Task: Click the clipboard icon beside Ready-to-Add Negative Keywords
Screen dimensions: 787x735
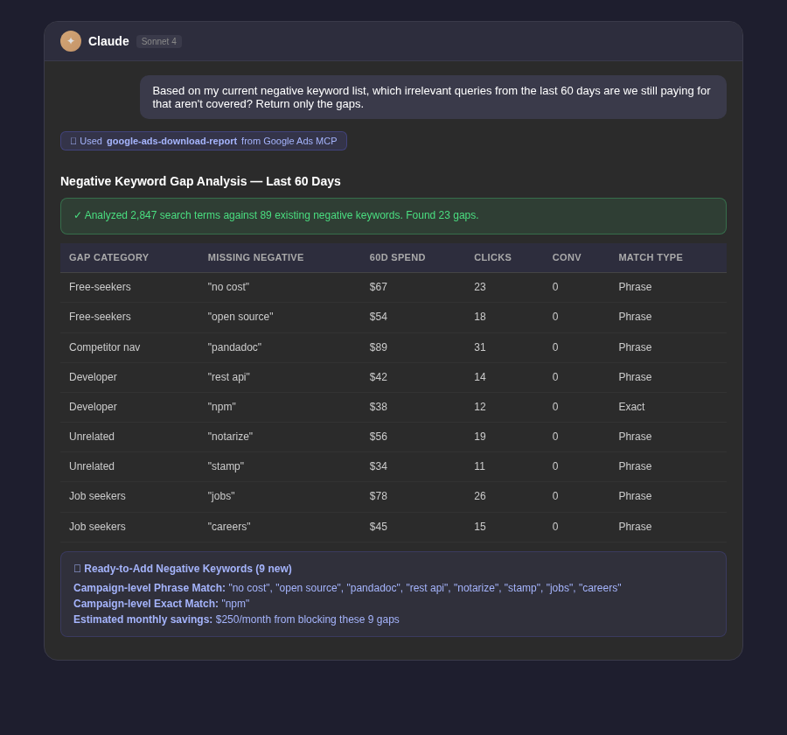Action: coord(77,569)
